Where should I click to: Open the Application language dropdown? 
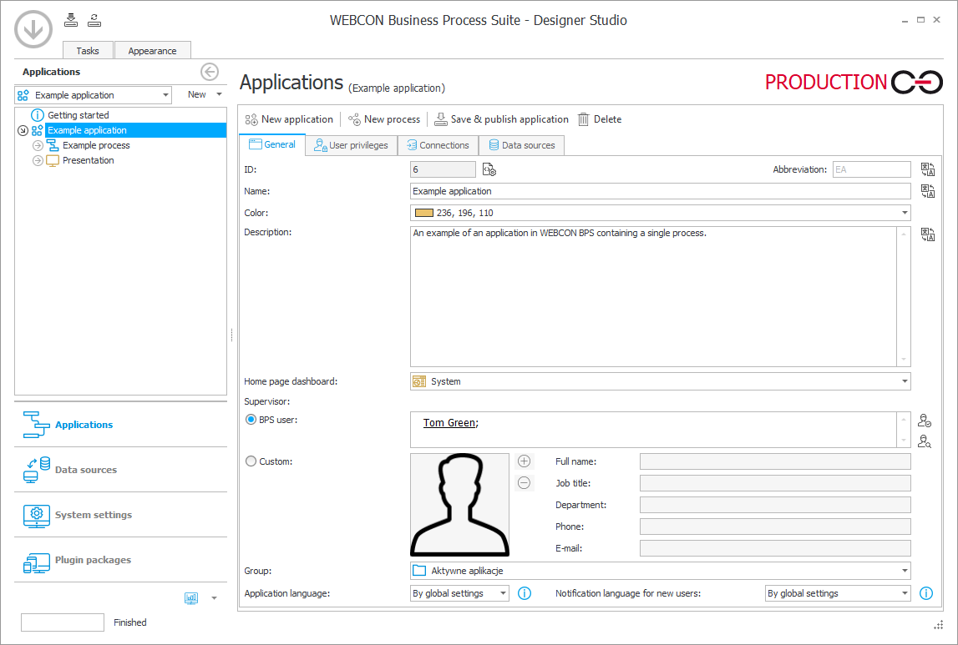[503, 593]
